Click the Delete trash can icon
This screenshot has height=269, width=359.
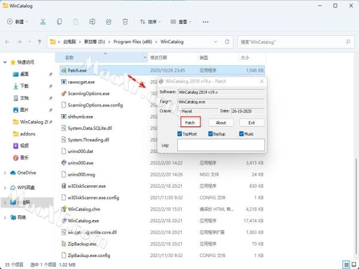point(125,22)
